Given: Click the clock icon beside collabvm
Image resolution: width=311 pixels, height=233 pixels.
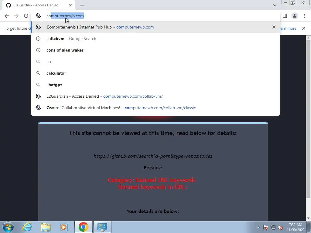Looking at the screenshot, I should [38, 39].
